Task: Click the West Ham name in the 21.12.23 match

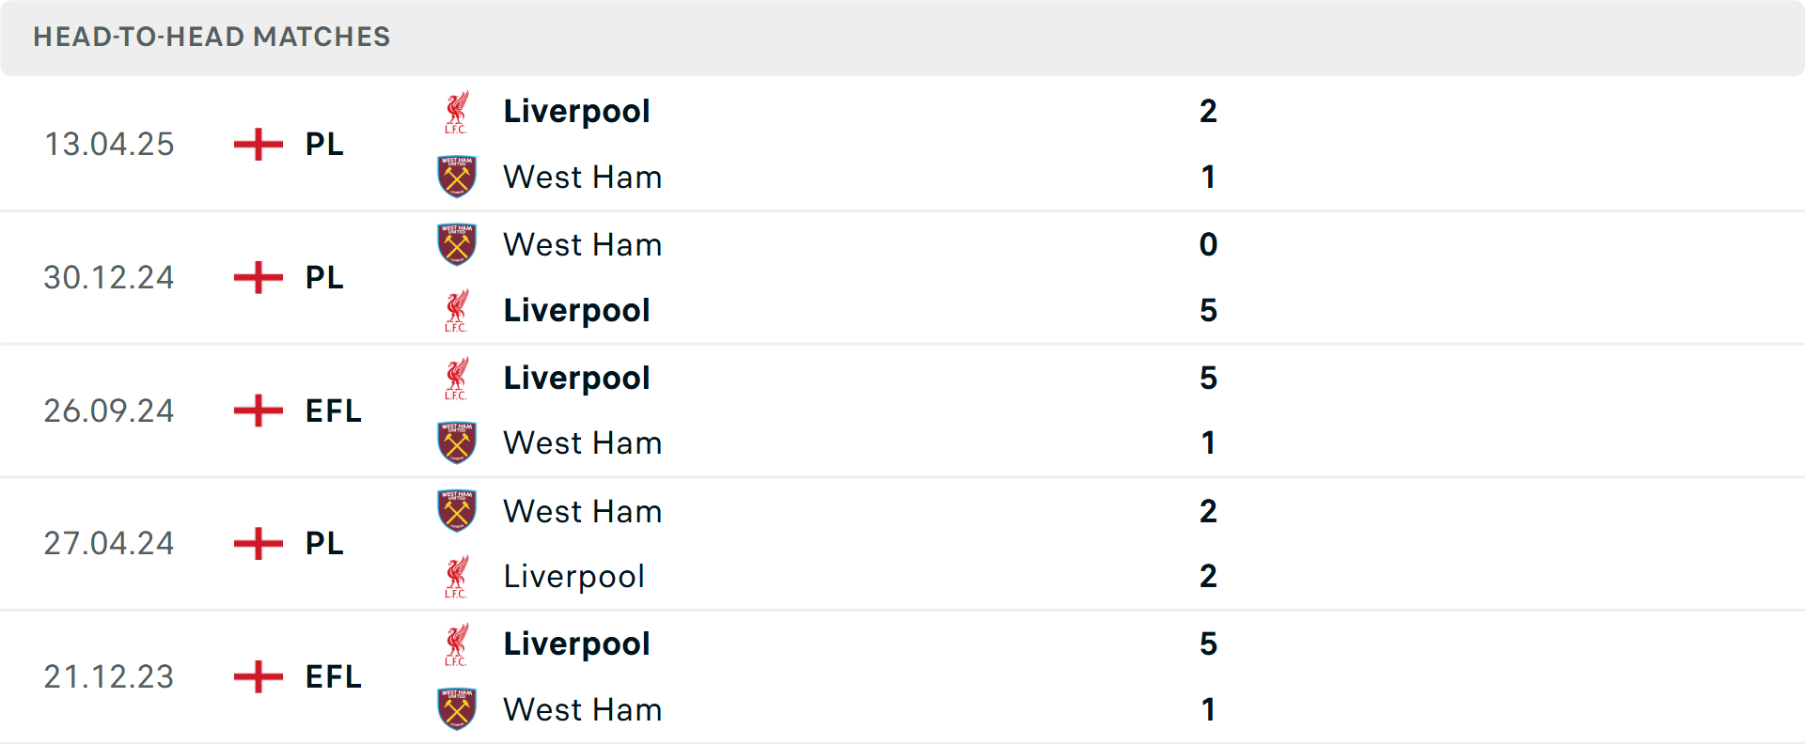Action: point(583,710)
